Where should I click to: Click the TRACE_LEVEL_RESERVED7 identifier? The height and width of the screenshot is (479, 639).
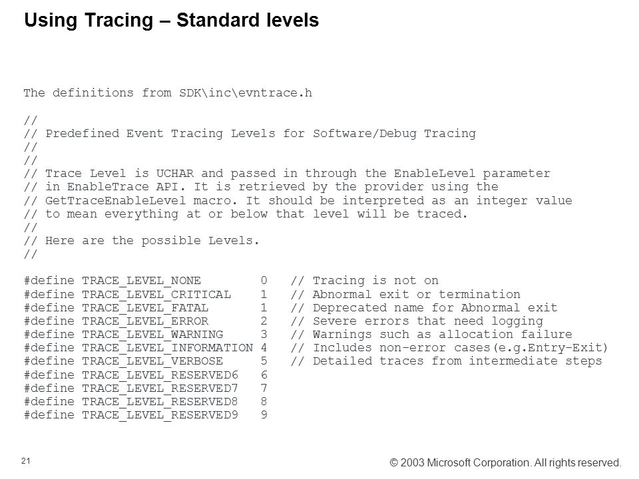(x=160, y=389)
